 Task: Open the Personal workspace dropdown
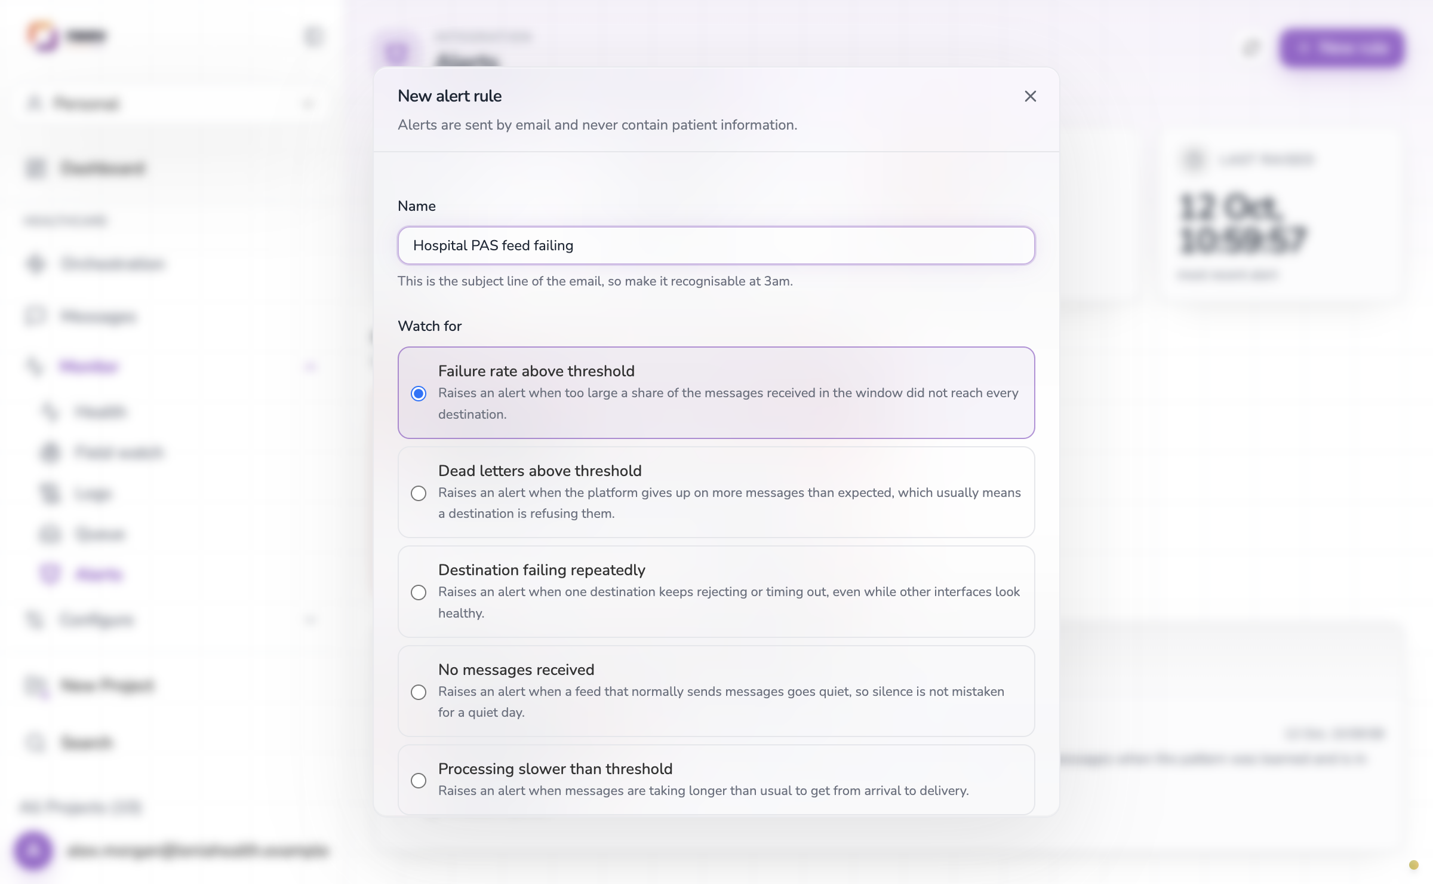click(x=170, y=104)
